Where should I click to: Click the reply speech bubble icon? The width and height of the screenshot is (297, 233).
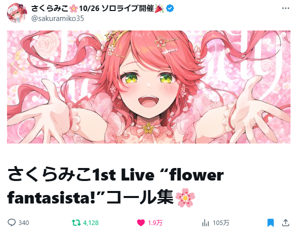[x=12, y=222]
